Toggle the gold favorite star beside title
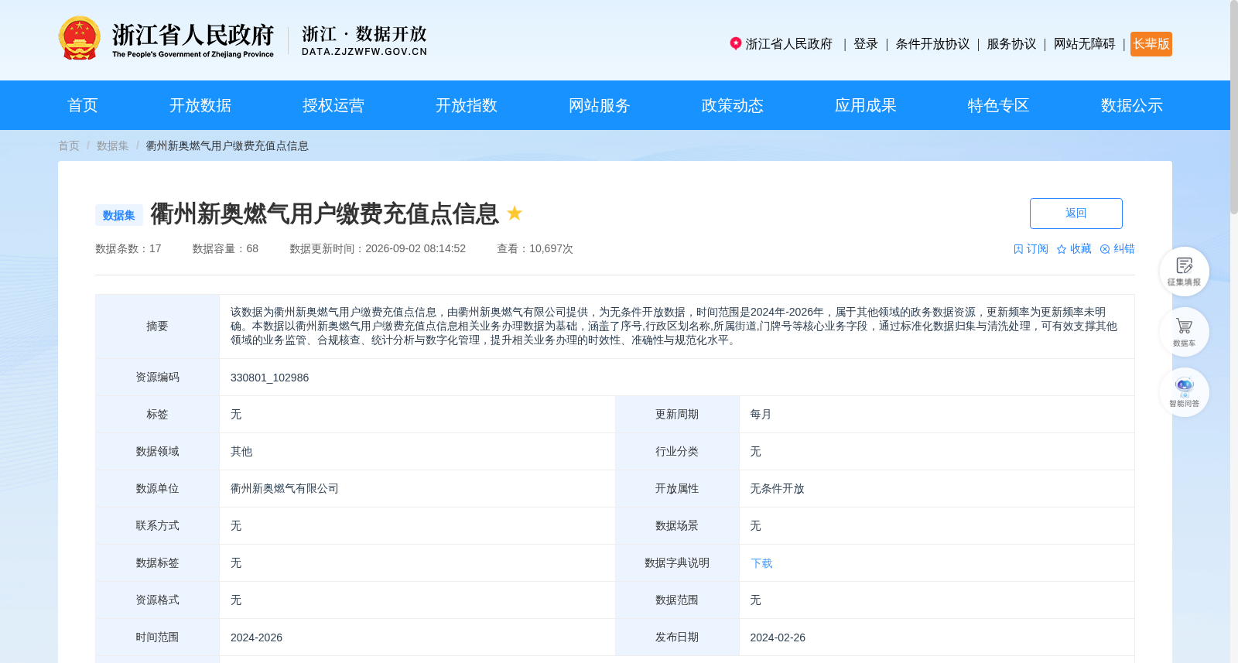 [515, 213]
